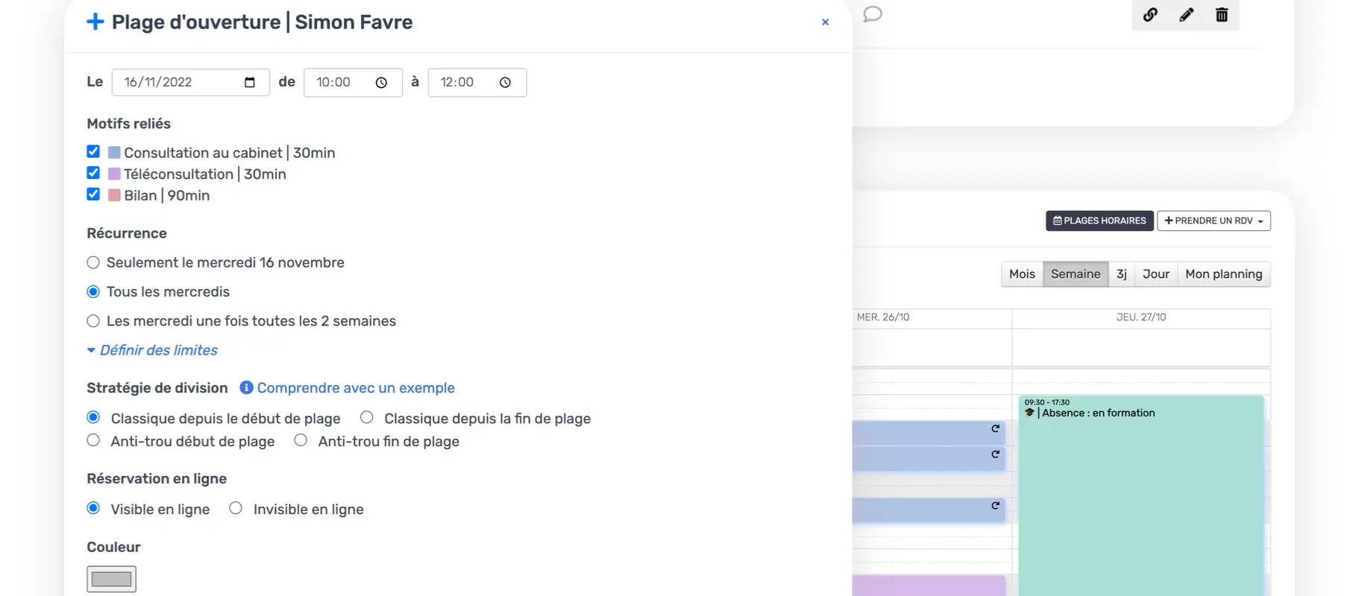
Task: Switch calendar to Mon planning view
Action: (1223, 274)
